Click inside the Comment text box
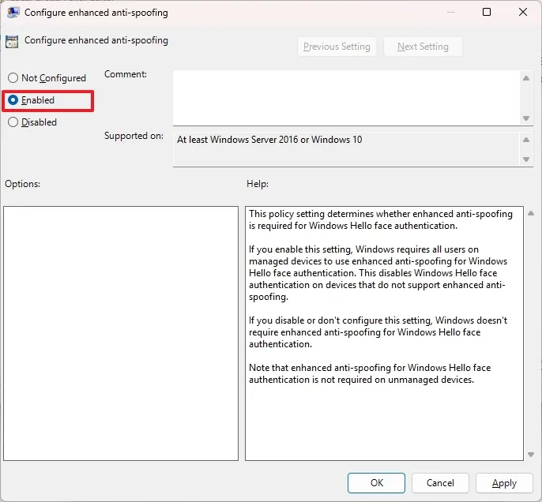The width and height of the screenshot is (542, 502). click(347, 98)
